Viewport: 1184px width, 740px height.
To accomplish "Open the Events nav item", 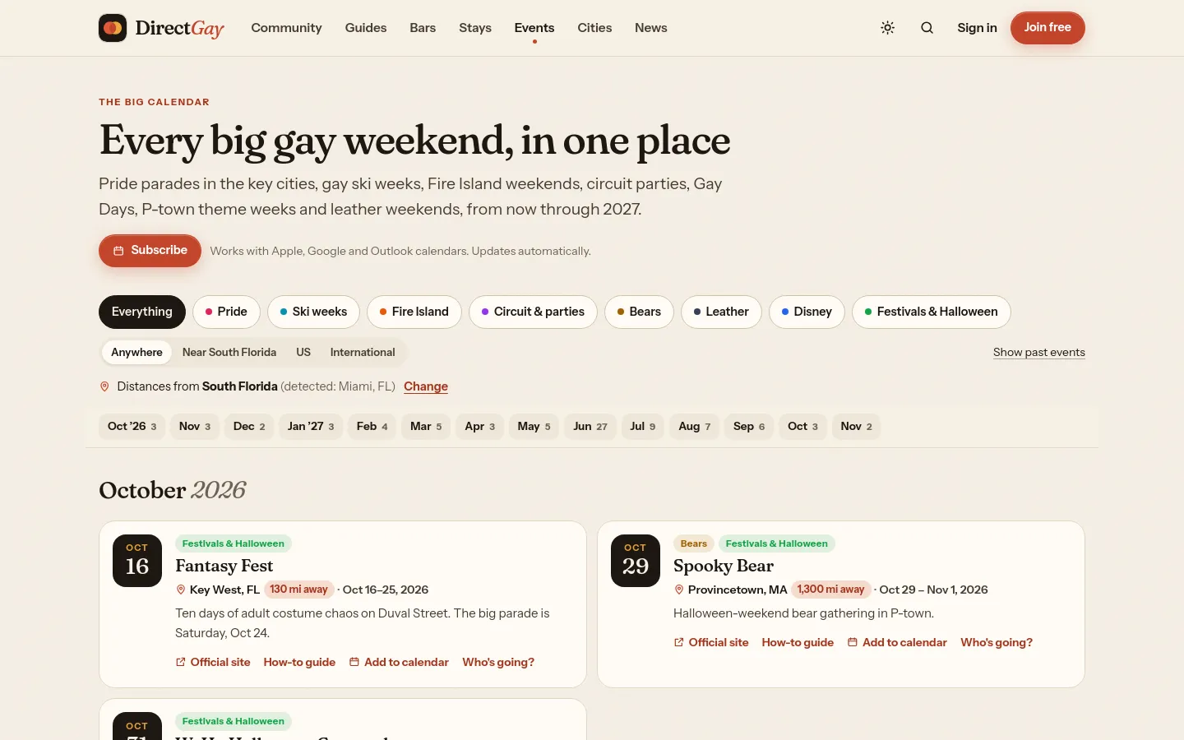I will click(x=534, y=28).
